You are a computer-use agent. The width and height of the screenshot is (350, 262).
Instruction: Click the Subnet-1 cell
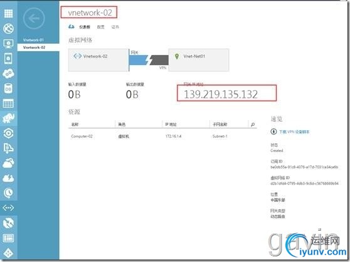point(220,136)
